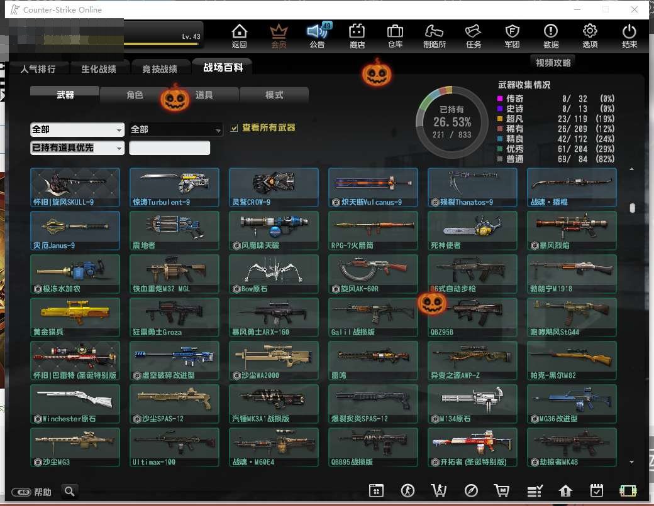Screen dimensions: 654x506
Task: Click the 结束 power icon to quit
Action: tap(629, 36)
